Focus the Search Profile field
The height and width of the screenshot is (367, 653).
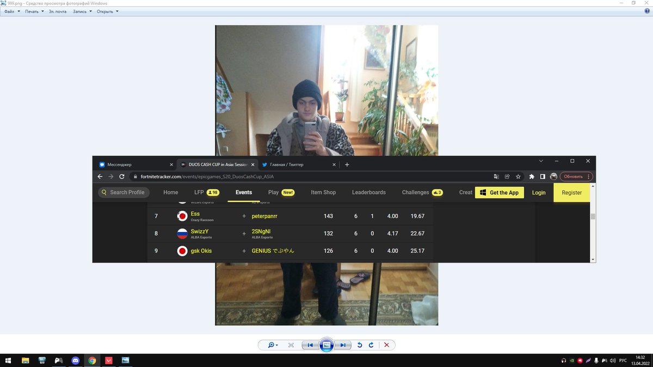tap(123, 192)
